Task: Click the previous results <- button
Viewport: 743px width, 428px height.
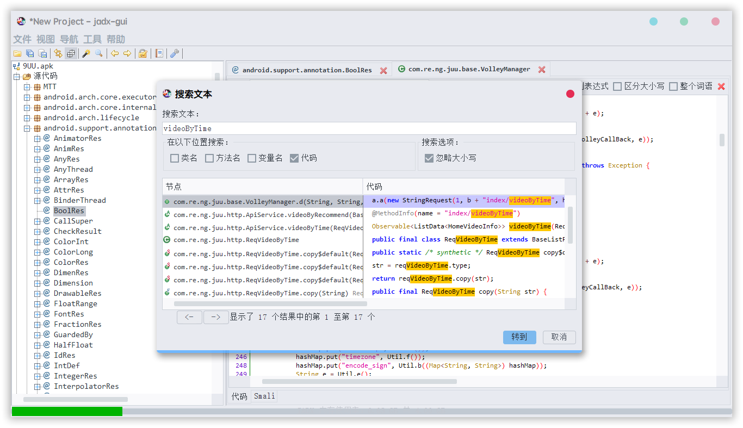Action: coord(189,317)
